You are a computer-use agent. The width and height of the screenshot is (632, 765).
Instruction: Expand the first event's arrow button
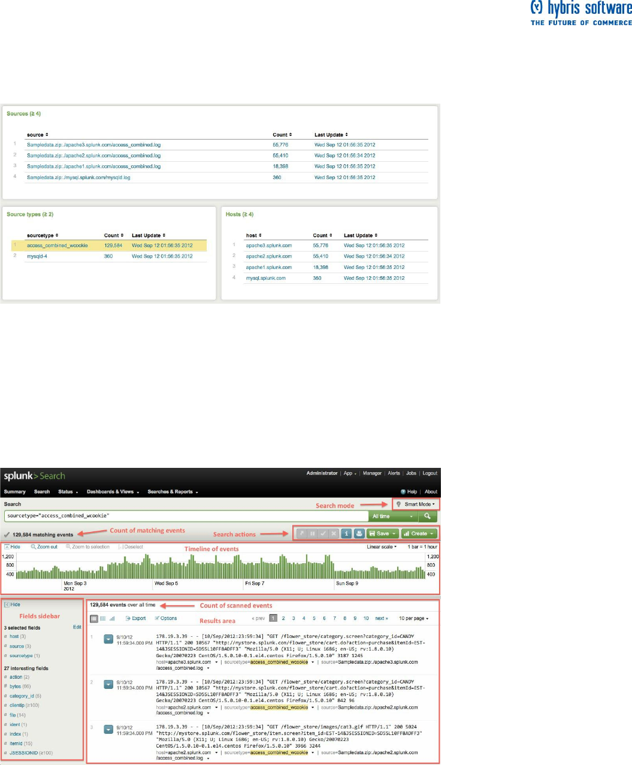pos(108,639)
